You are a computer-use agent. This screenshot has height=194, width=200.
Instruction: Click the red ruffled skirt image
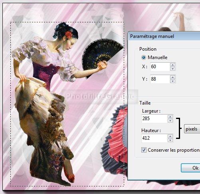tap(115, 140)
